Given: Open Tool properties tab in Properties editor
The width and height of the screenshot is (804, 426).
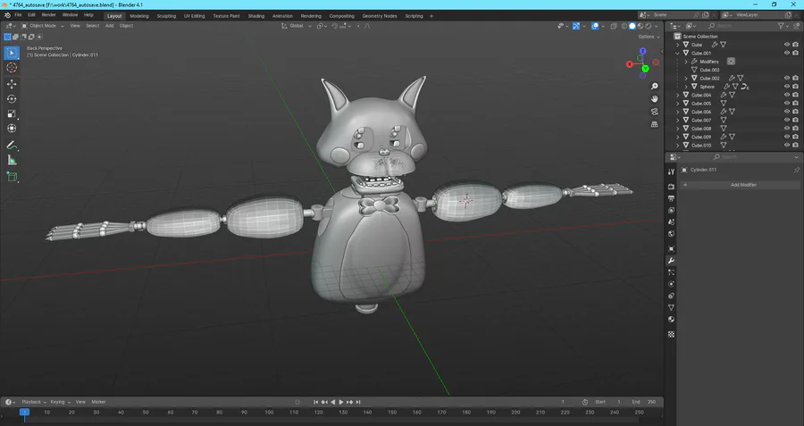Looking at the screenshot, I should click(x=671, y=172).
